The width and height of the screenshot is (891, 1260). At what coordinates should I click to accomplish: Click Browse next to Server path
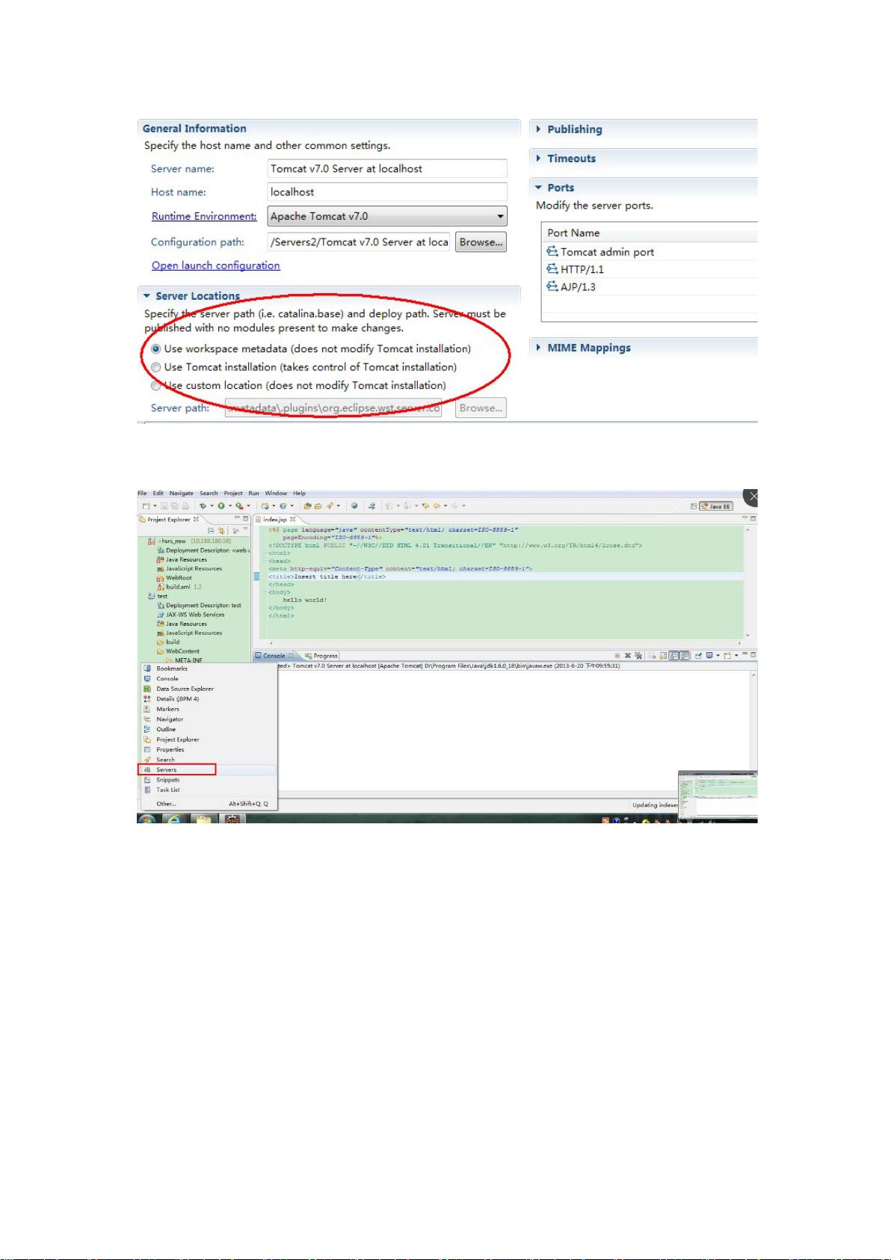pyautogui.click(x=481, y=408)
